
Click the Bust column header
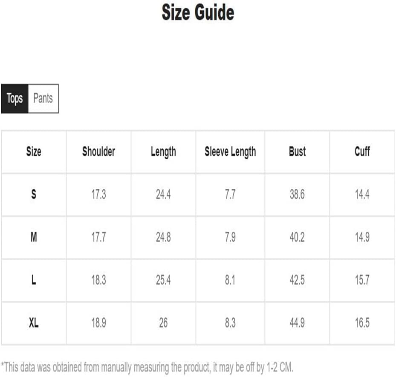297,152
